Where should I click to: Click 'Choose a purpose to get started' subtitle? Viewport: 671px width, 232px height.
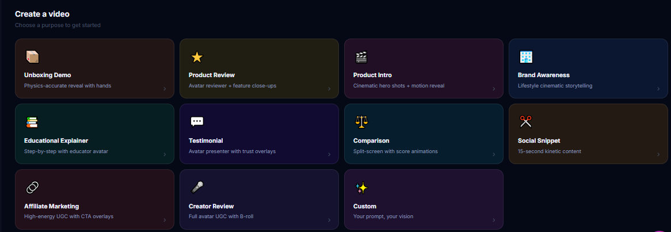(58, 25)
